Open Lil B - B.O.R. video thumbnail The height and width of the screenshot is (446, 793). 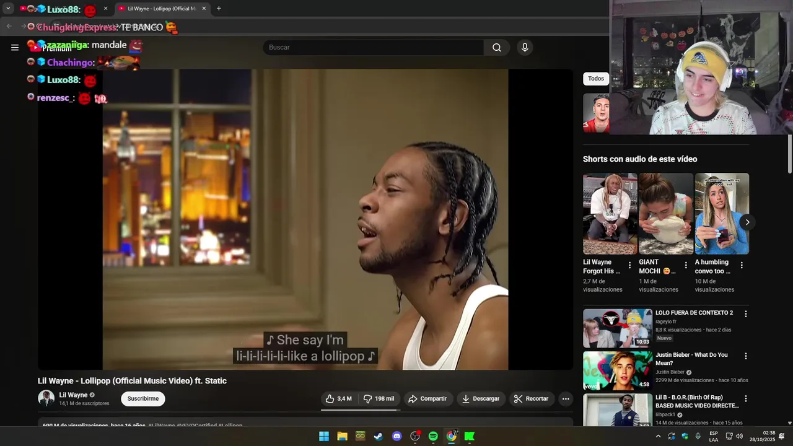coord(618,410)
